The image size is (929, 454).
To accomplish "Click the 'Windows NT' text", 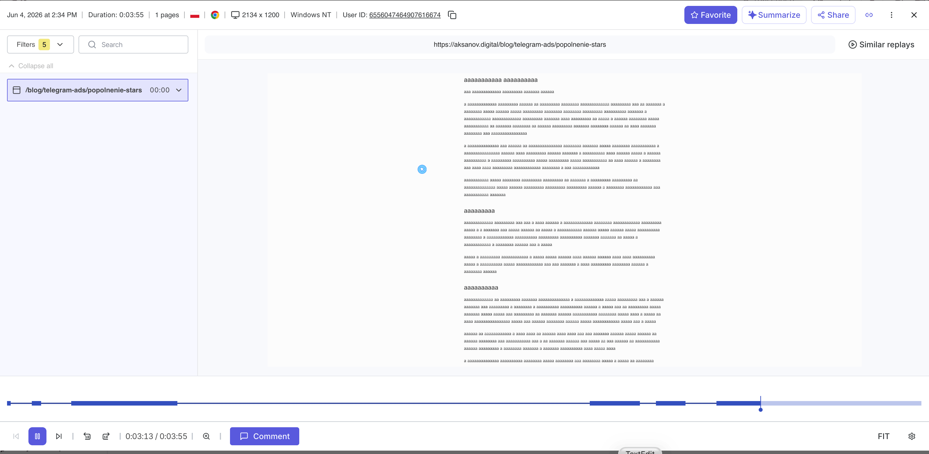I will point(311,15).
